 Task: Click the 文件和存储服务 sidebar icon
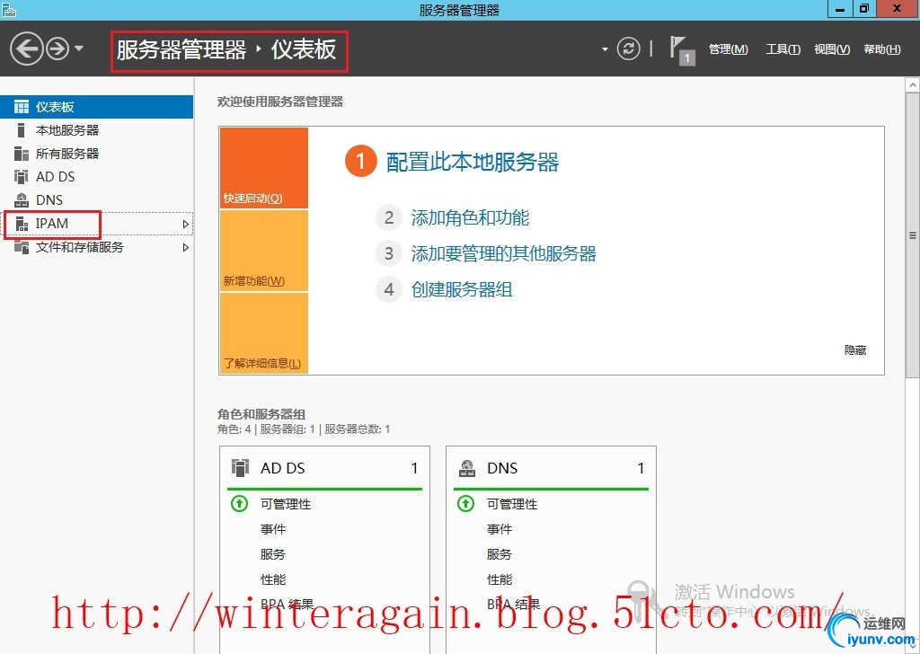22,247
